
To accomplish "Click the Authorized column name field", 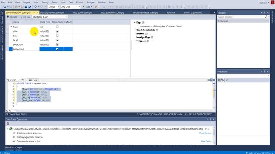I will click(26, 49).
